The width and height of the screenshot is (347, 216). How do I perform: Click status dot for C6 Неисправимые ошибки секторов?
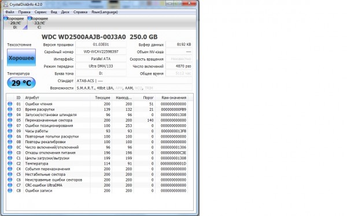point(10,180)
